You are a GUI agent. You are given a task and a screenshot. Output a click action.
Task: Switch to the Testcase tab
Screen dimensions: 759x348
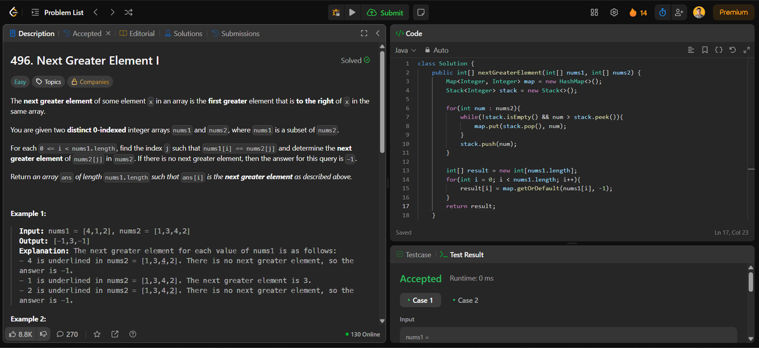(x=414, y=255)
